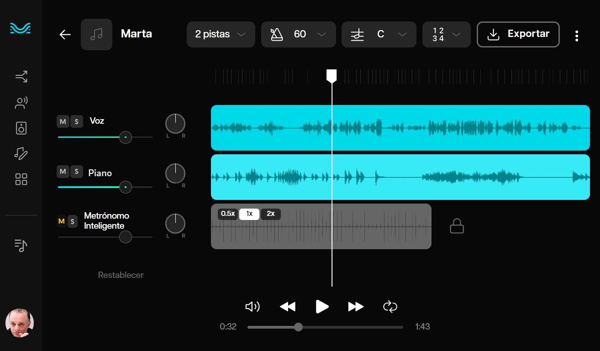
Task: Go back with the left arrow
Action: [x=65, y=35]
